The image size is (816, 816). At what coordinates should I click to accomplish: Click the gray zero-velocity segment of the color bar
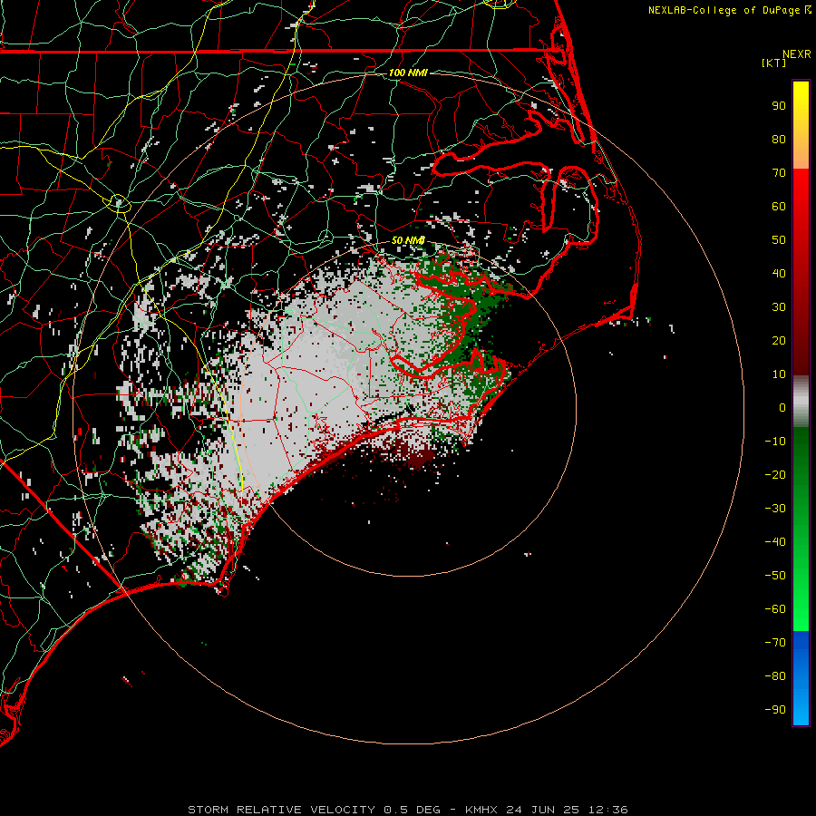(x=801, y=401)
